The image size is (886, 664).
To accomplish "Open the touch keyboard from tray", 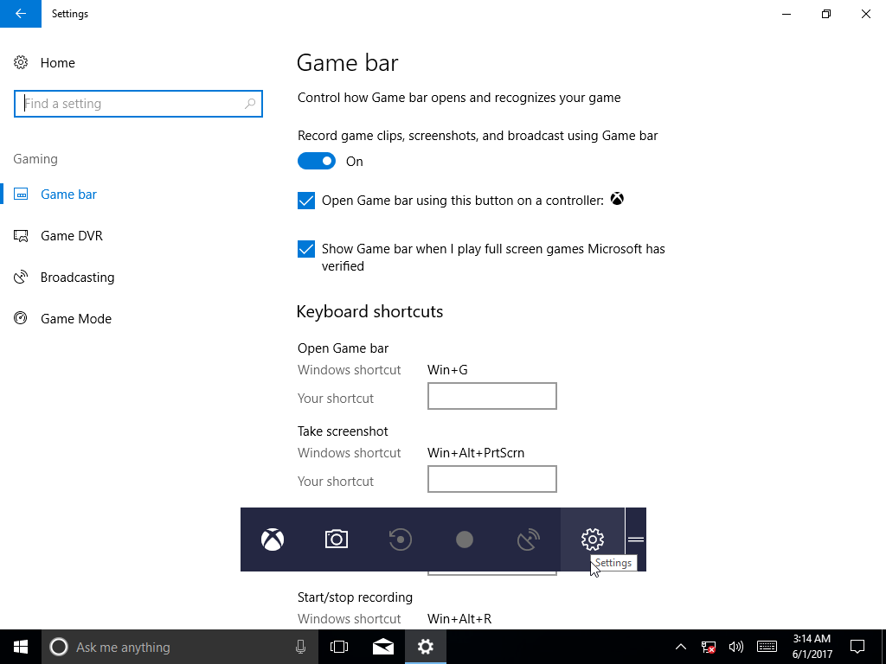I will point(767,647).
